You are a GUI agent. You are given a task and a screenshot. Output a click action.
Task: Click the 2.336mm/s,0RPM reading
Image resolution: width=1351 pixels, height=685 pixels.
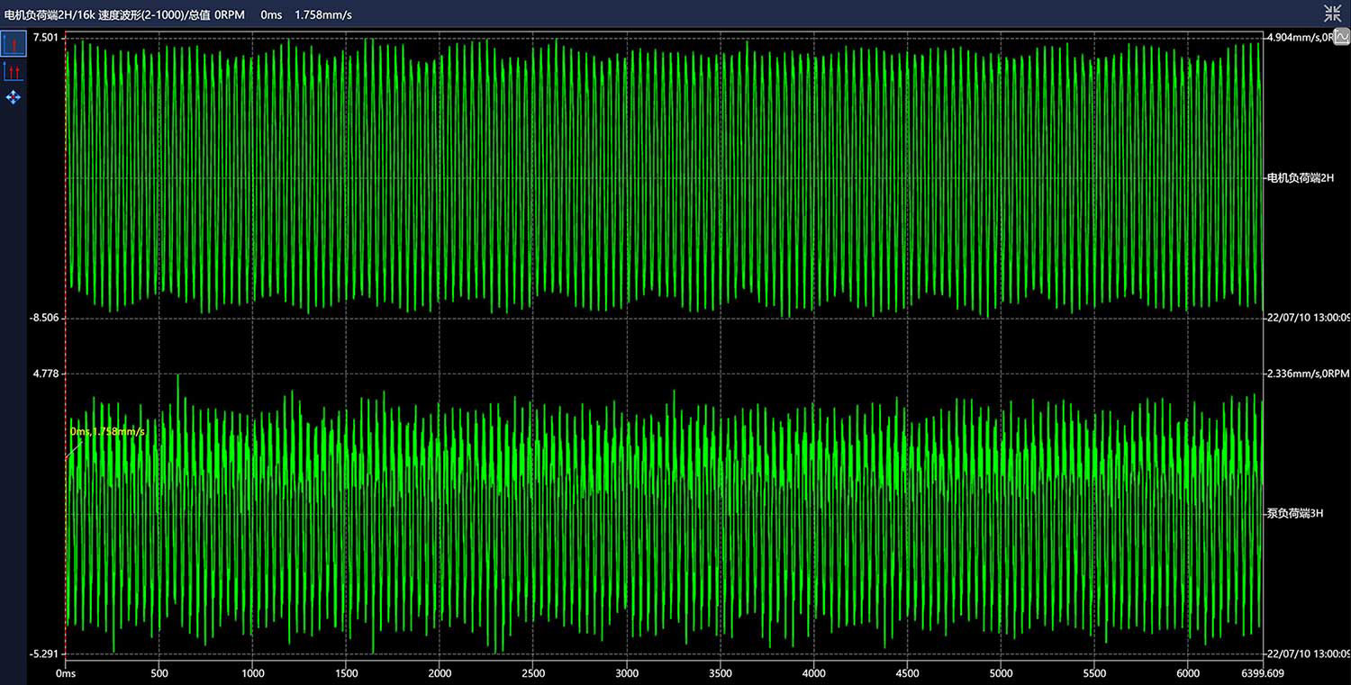[1307, 373]
